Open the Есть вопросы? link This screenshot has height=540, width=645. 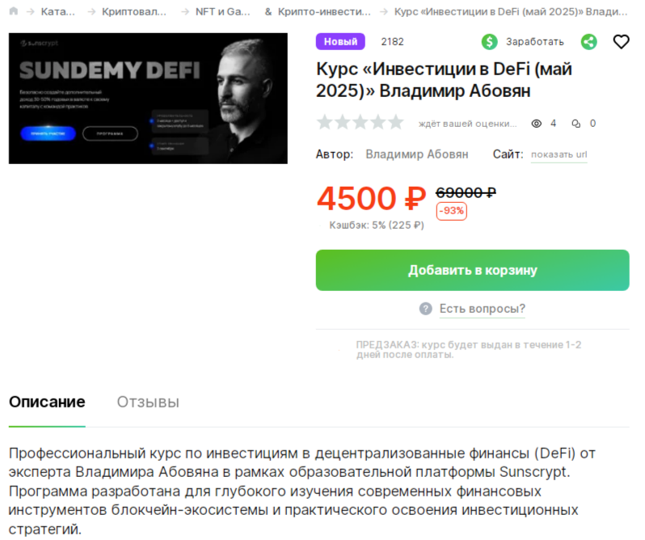[482, 309]
